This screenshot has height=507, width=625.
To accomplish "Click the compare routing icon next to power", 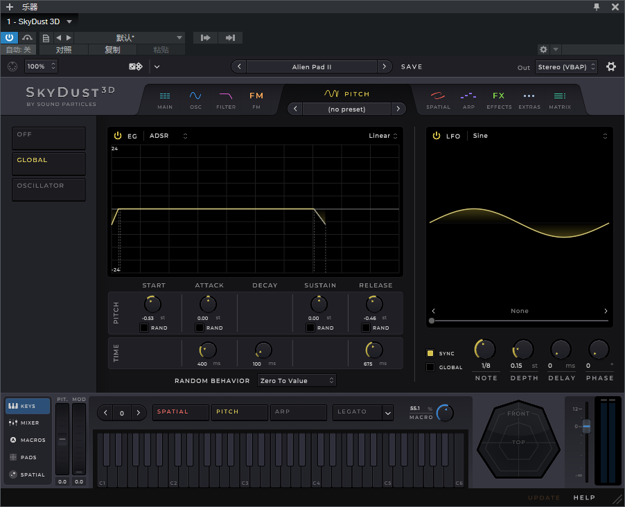I will tap(27, 38).
